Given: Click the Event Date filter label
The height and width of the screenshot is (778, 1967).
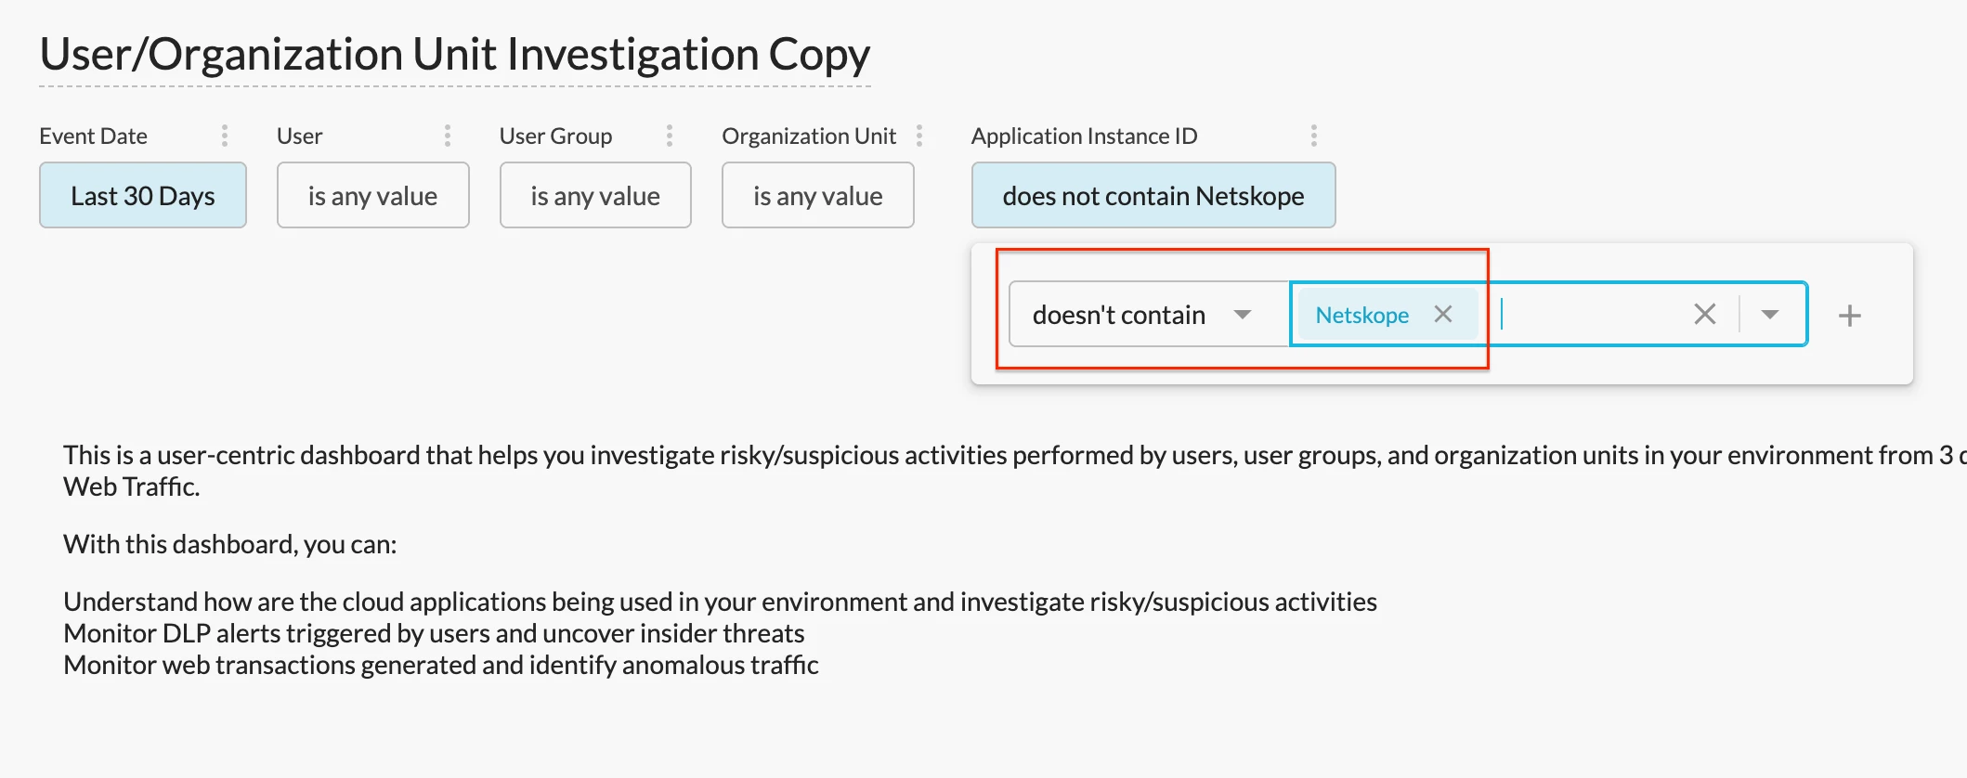Looking at the screenshot, I should click(93, 136).
